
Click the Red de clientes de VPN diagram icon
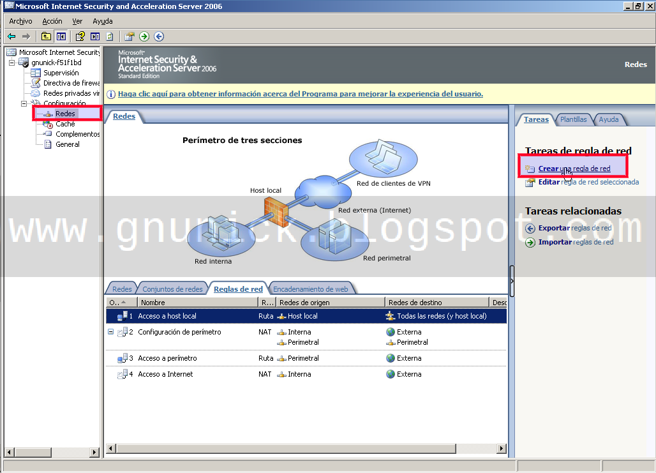coord(384,159)
